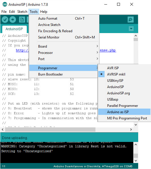This screenshot has height=169, width=151.
Task: Open the Sketch menu
Action: click(22, 12)
